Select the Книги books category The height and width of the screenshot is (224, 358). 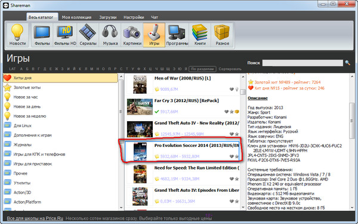(x=200, y=35)
